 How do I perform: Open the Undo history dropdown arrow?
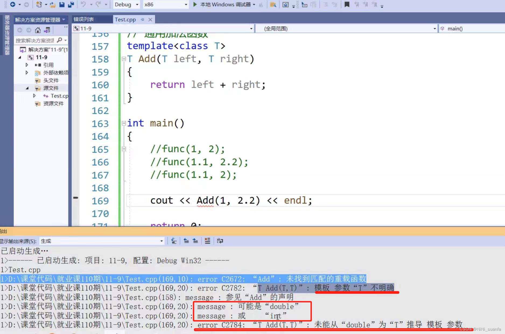[91, 5]
